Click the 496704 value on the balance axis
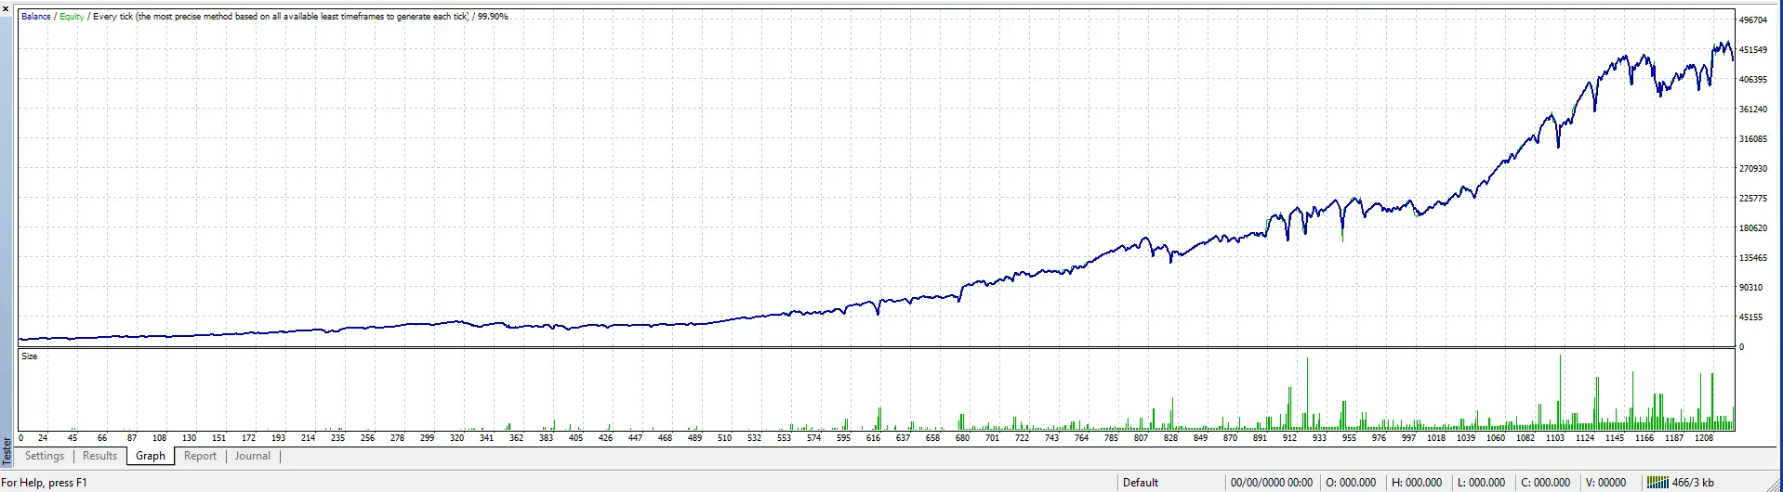The width and height of the screenshot is (1783, 492). coord(1752,20)
